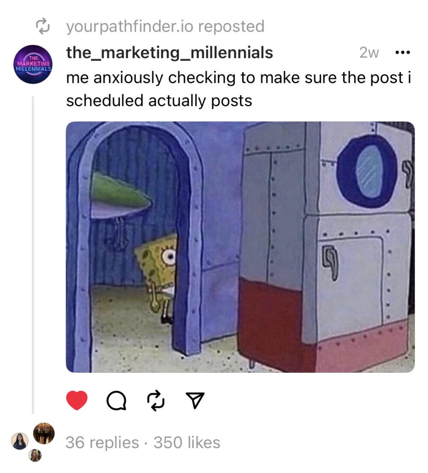Tap the vertical thread line
Image resolution: width=428 pixels, height=473 pixels.
click(33, 255)
